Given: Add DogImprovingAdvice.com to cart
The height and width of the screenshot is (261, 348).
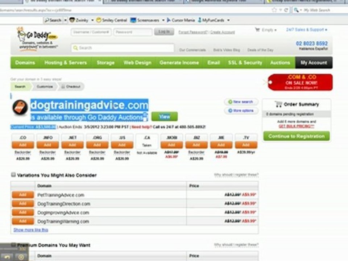Looking at the screenshot, I should (x=23, y=212).
